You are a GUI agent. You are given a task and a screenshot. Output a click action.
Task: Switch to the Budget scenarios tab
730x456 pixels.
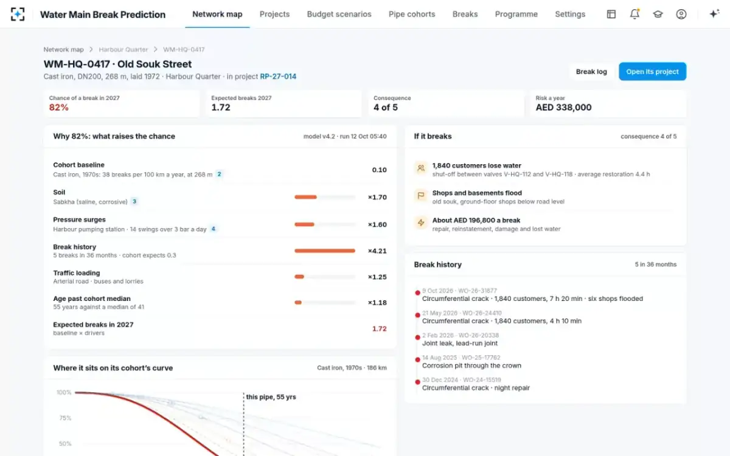click(x=339, y=14)
